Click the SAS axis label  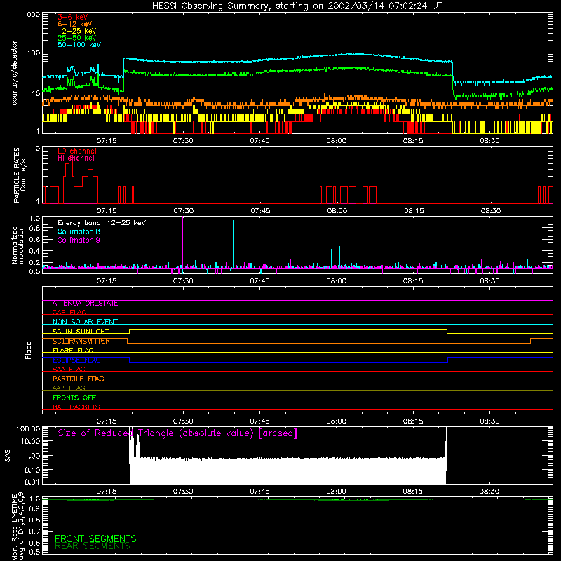[x=8, y=456]
